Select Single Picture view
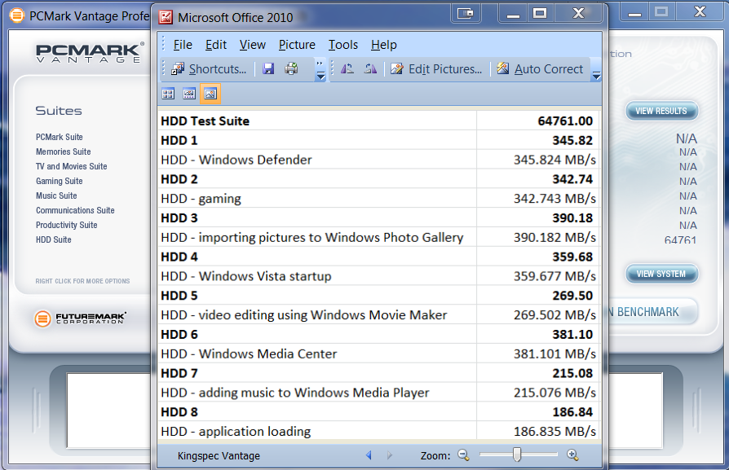This screenshot has width=729, height=470. click(x=210, y=94)
